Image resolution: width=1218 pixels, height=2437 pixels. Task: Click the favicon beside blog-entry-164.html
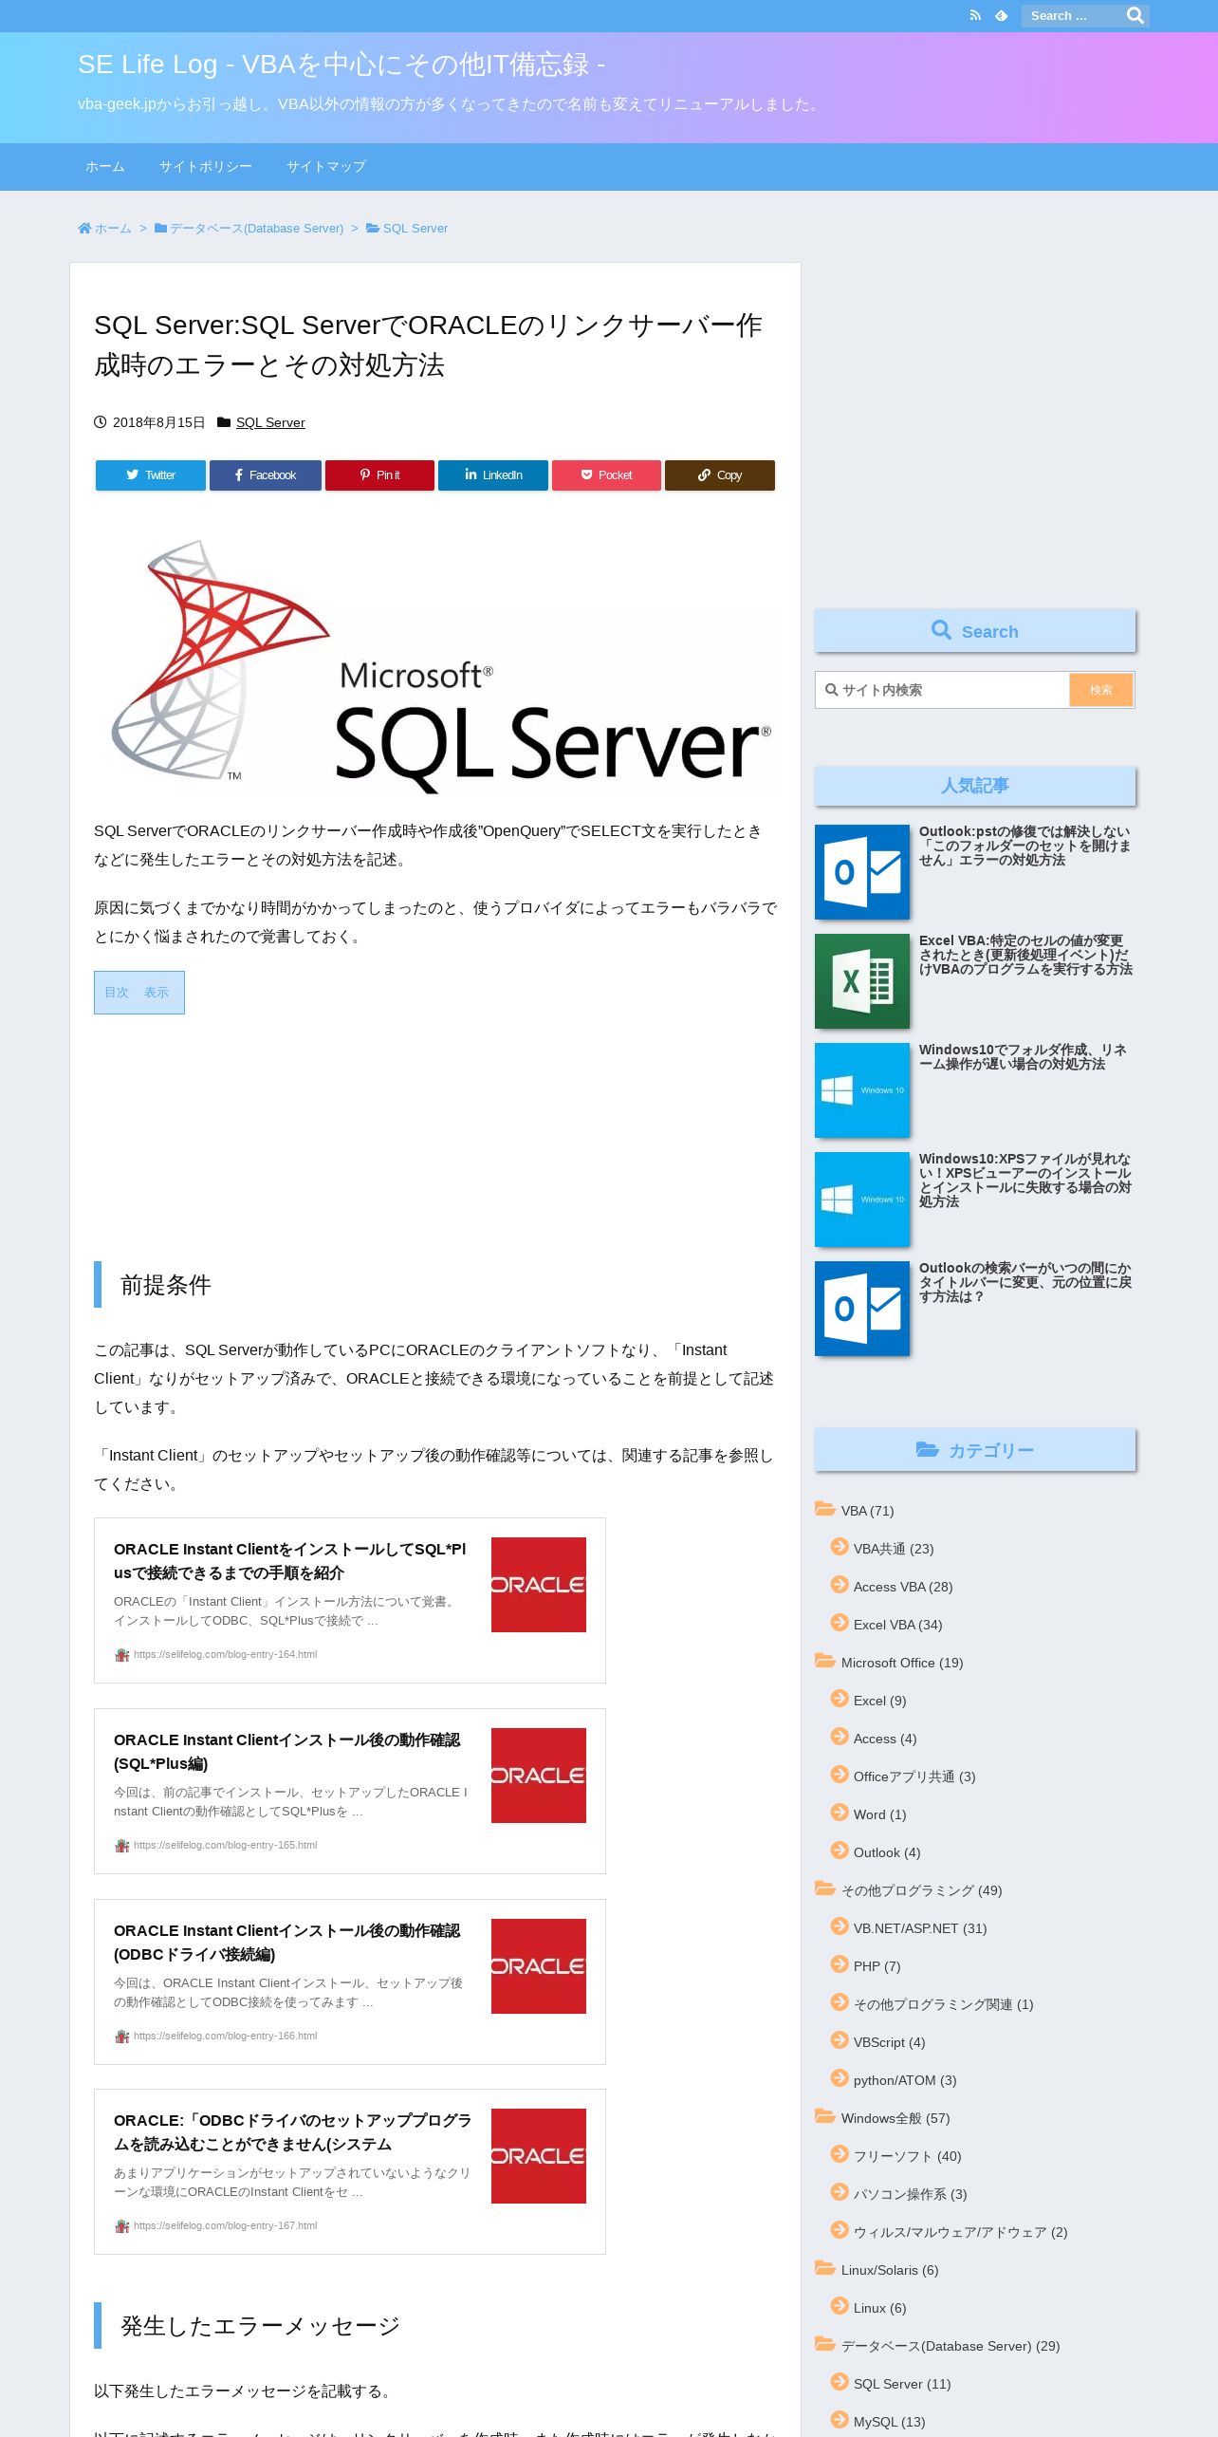click(x=122, y=1655)
